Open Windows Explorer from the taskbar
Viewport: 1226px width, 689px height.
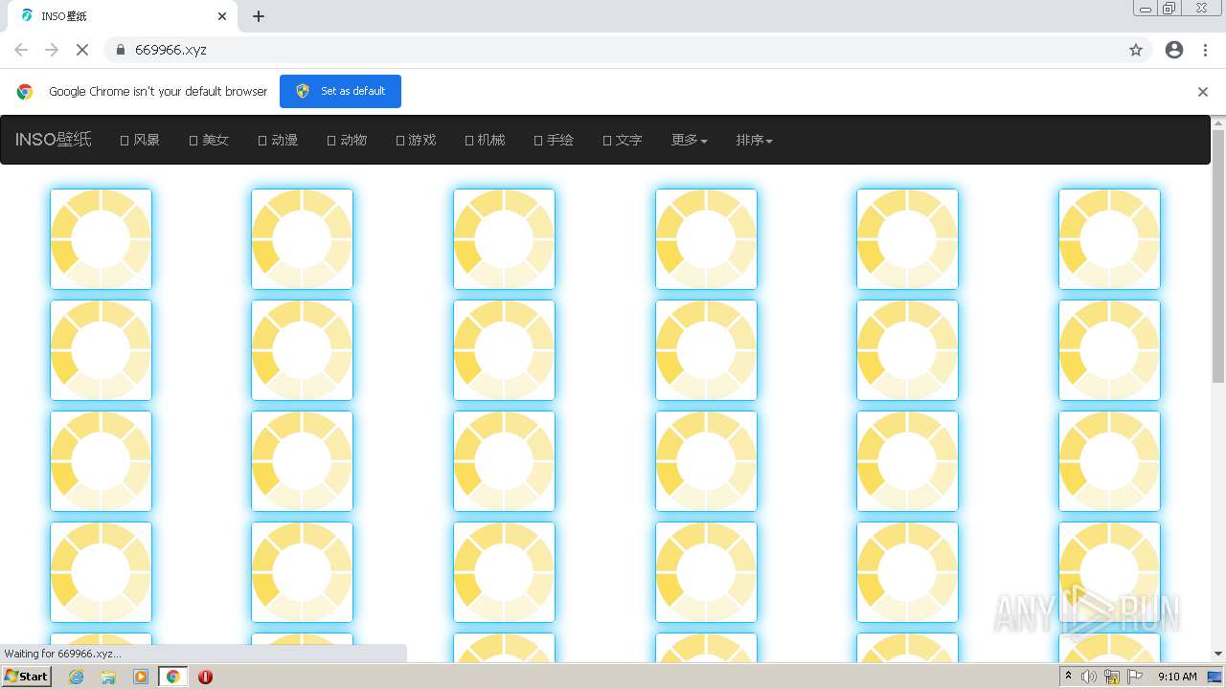108,677
